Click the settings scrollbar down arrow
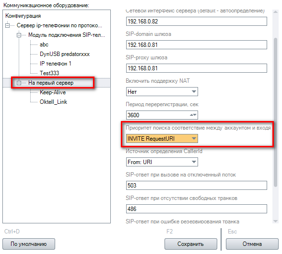Viewport: 282px width, 254px height. click(x=275, y=221)
